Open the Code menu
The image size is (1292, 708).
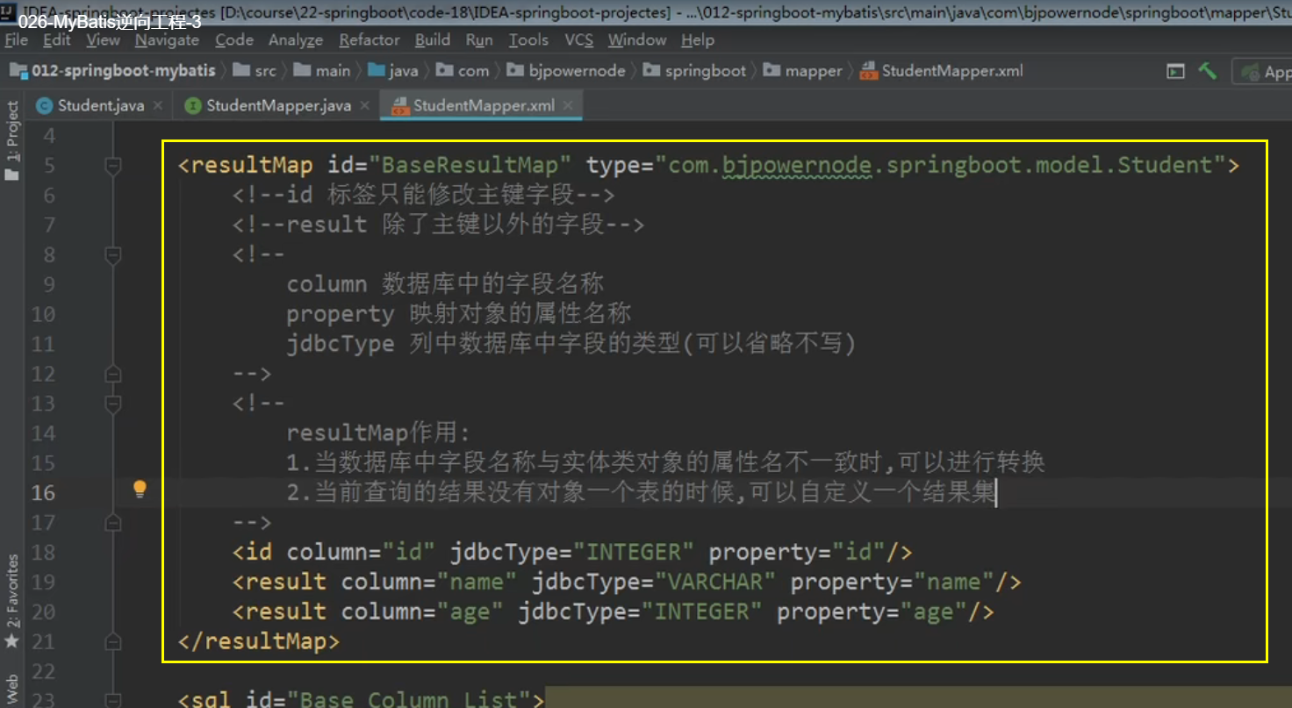coord(234,40)
